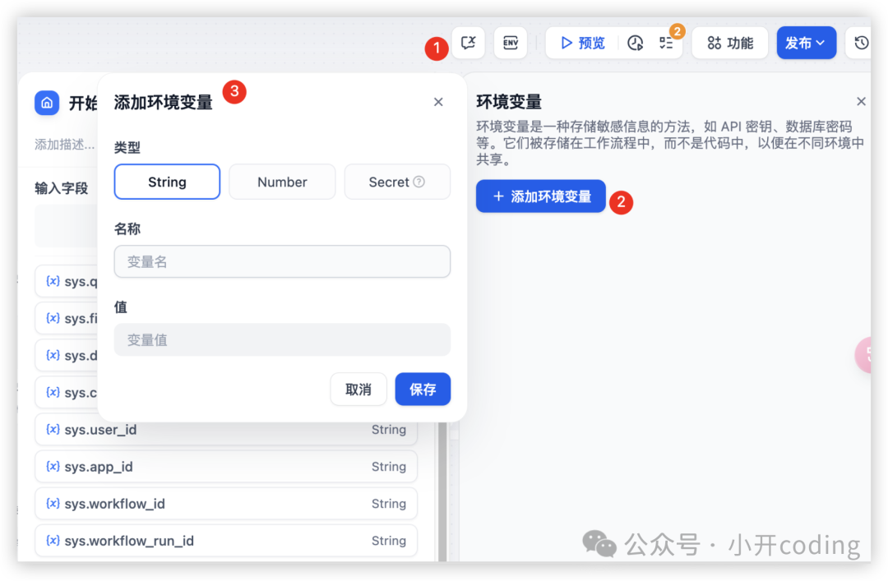
Task: Open the 功能 features button
Action: [x=730, y=43]
